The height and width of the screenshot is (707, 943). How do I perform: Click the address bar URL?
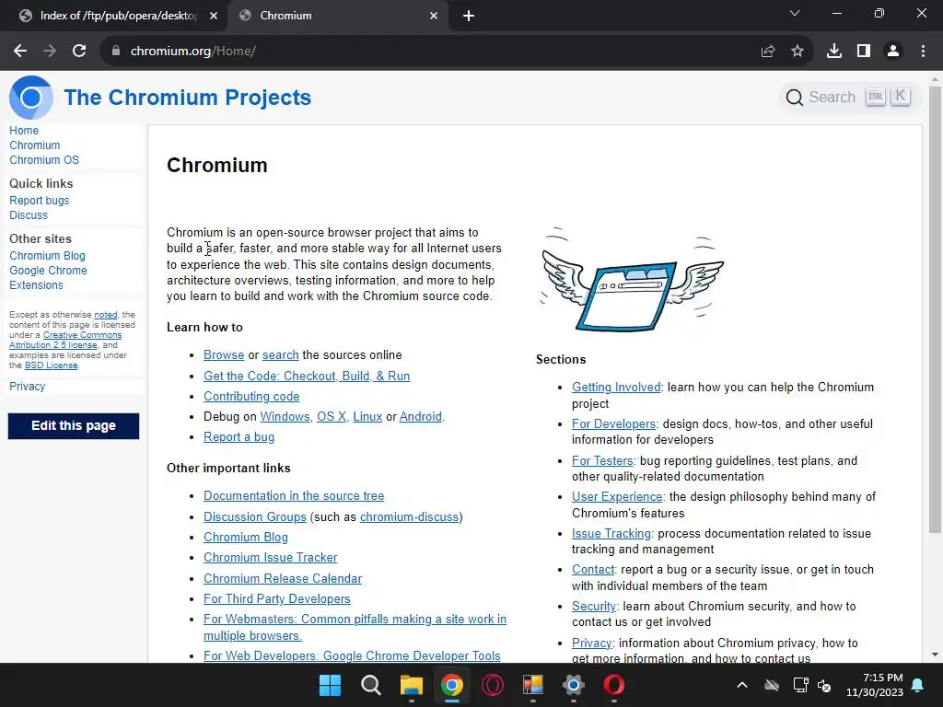(193, 52)
